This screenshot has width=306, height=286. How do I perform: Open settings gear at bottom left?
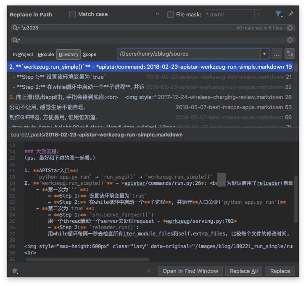tap(15, 271)
